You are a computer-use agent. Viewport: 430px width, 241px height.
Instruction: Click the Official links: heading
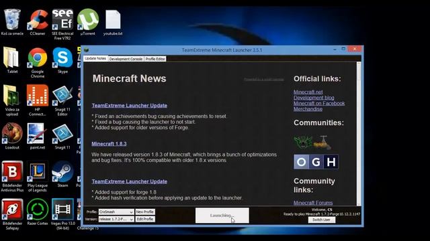click(x=317, y=79)
